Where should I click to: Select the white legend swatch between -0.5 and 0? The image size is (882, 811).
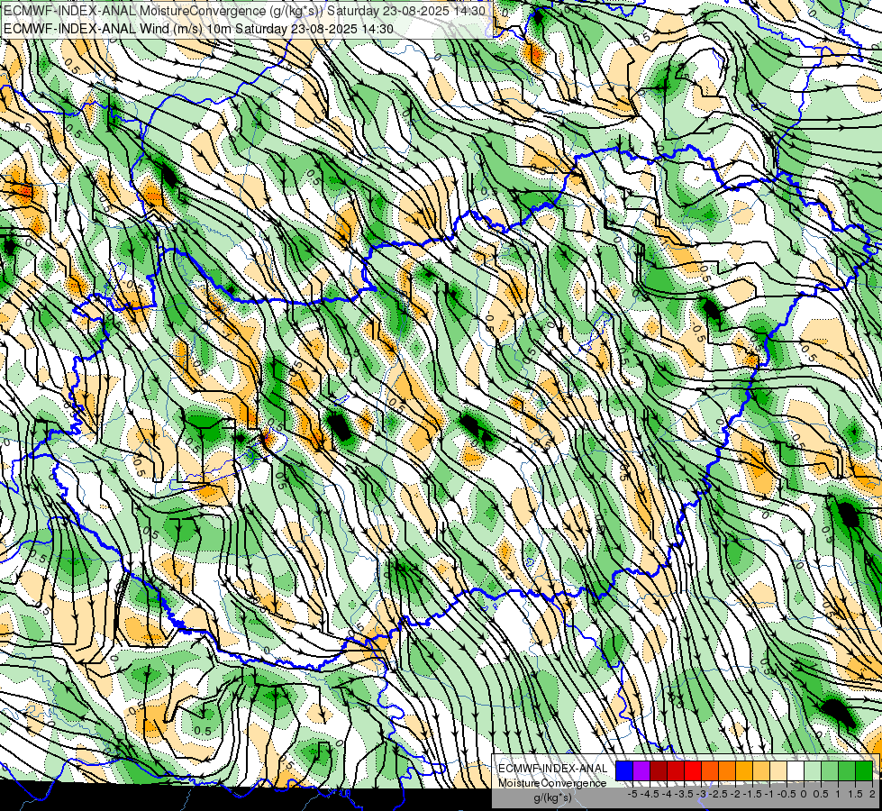(x=796, y=770)
